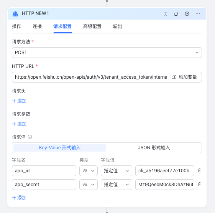Delete the app_id row

point(200,170)
